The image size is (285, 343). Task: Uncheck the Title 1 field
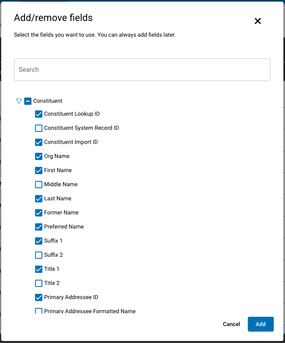(39, 269)
